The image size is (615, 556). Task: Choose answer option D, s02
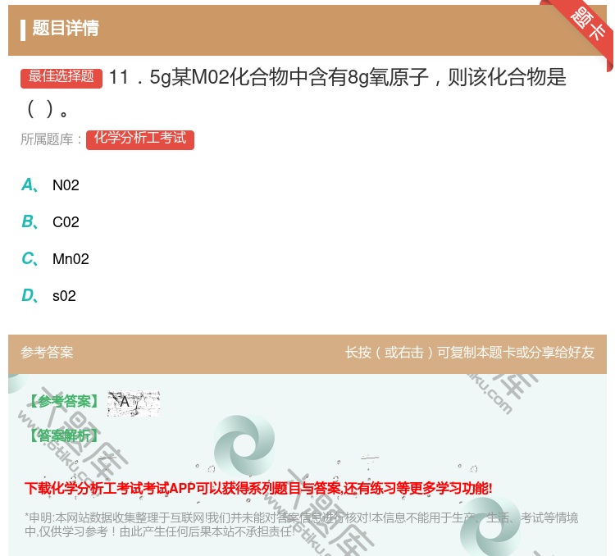(x=48, y=295)
